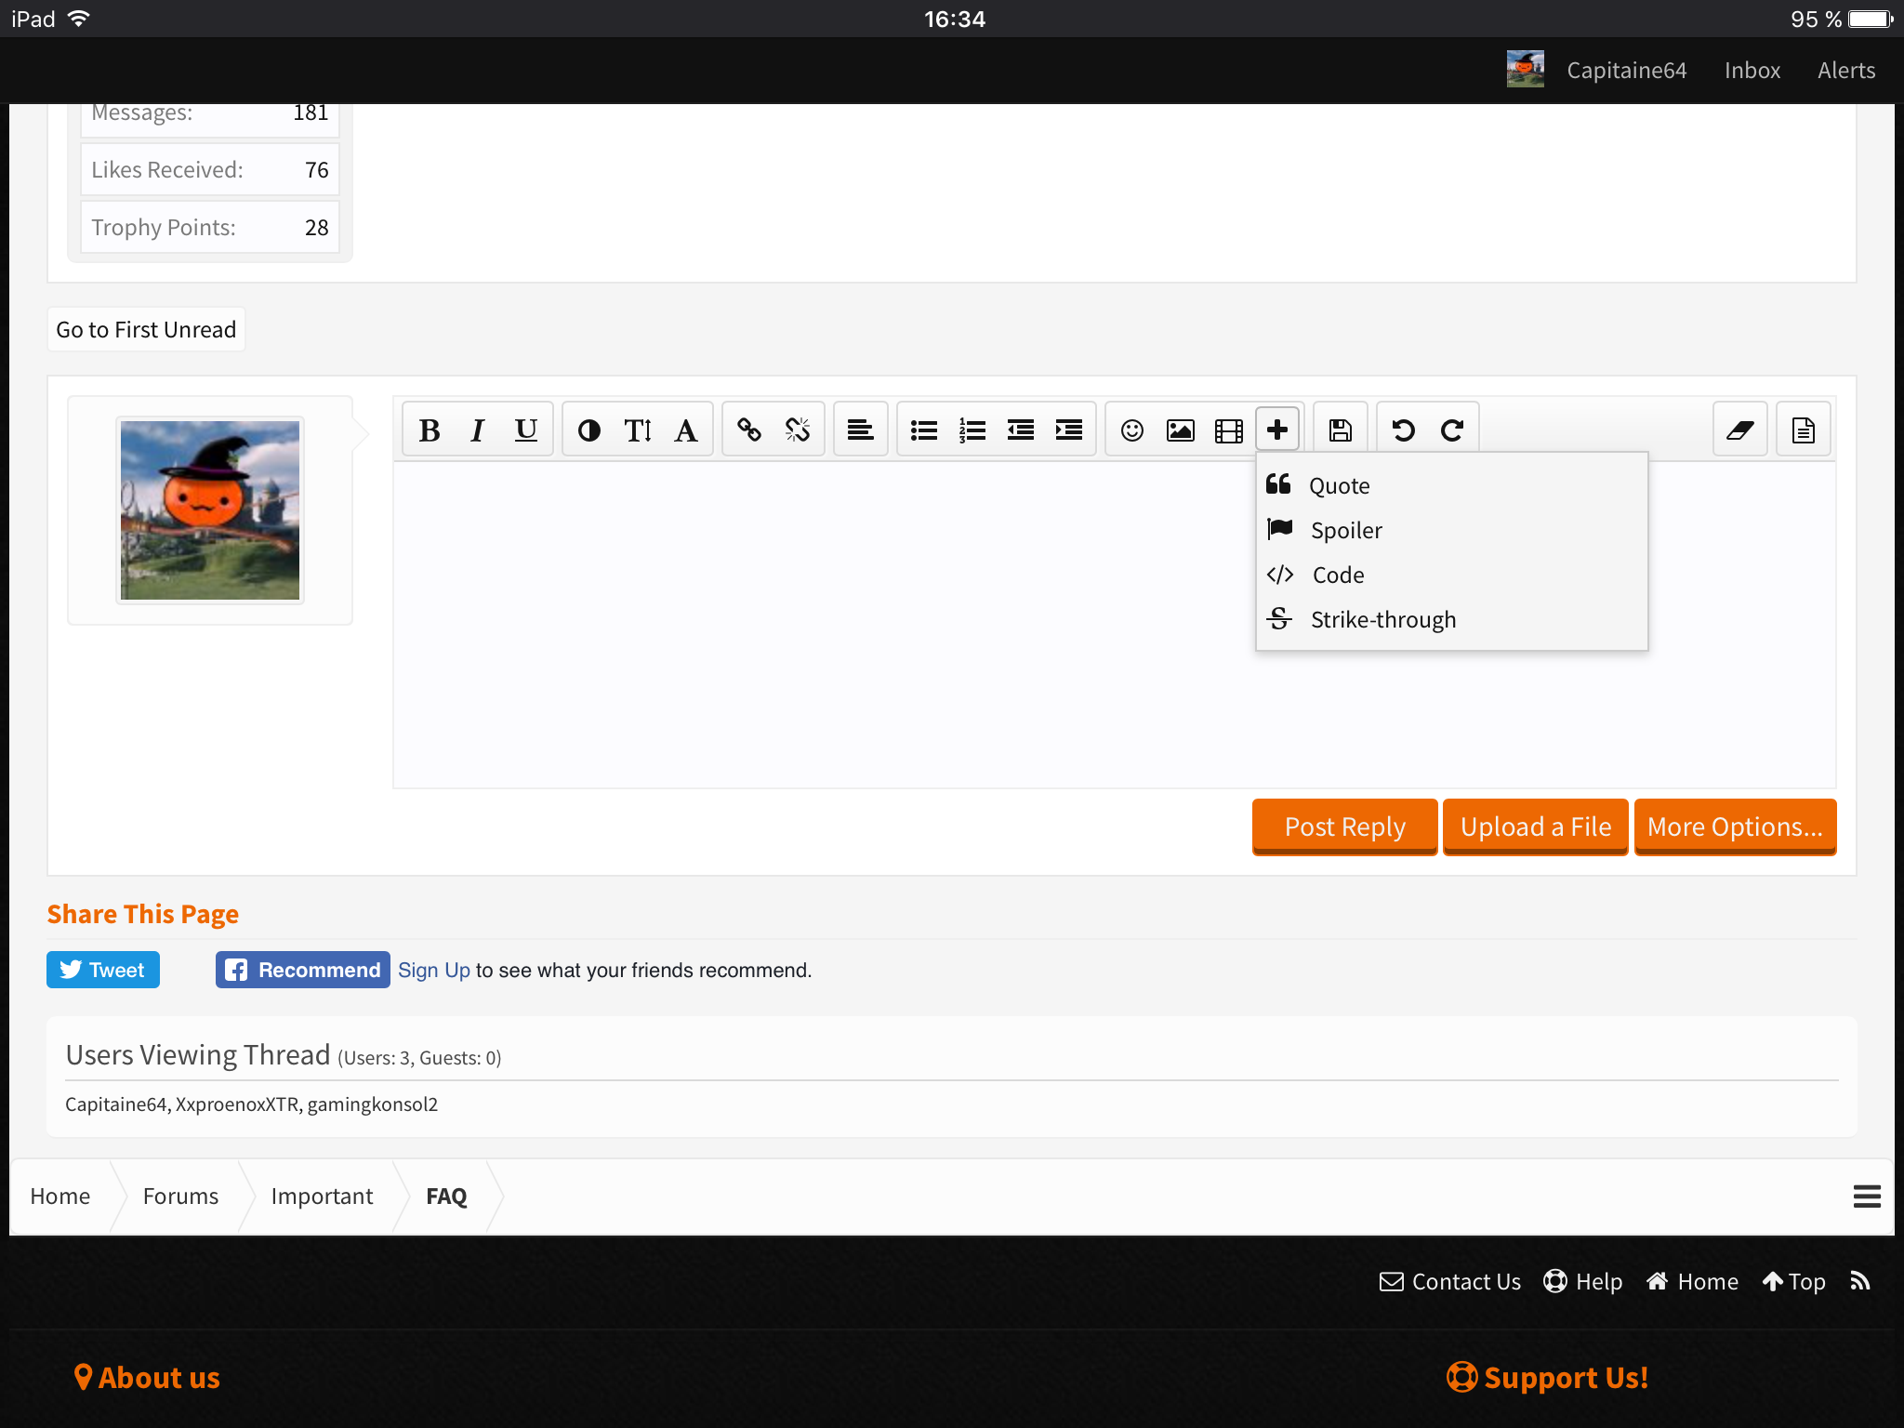The image size is (1904, 1428).
Task: Open the text color picker
Action: click(589, 430)
